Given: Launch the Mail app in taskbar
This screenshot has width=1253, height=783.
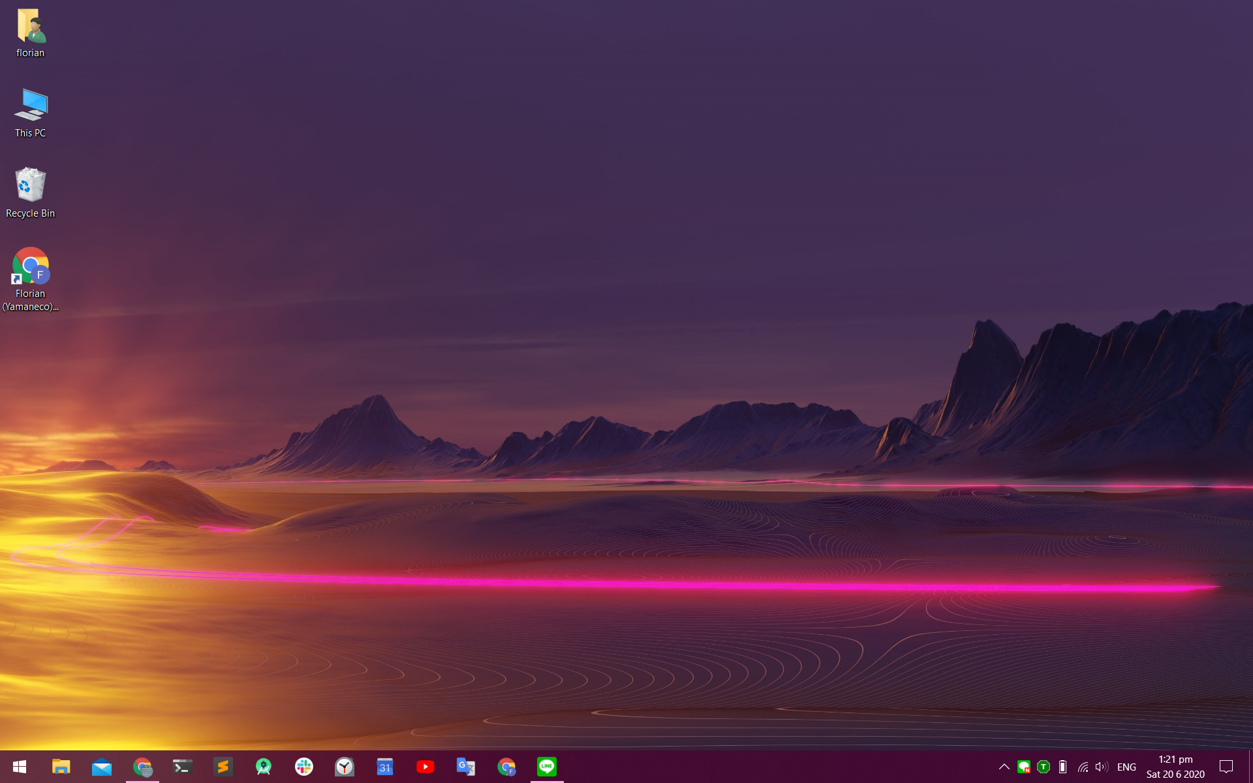Looking at the screenshot, I should tap(102, 767).
